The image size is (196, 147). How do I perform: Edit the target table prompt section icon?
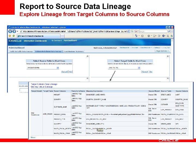click(x=168, y=56)
